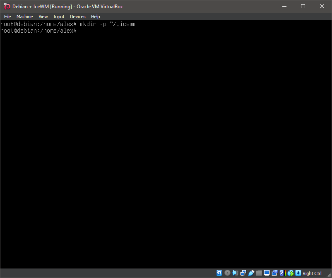Click the mouse integration status icon
Screen dimensions: 332x278
tap(290, 273)
